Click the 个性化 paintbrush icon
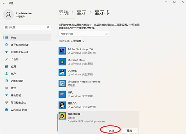 click(x=7, y=59)
